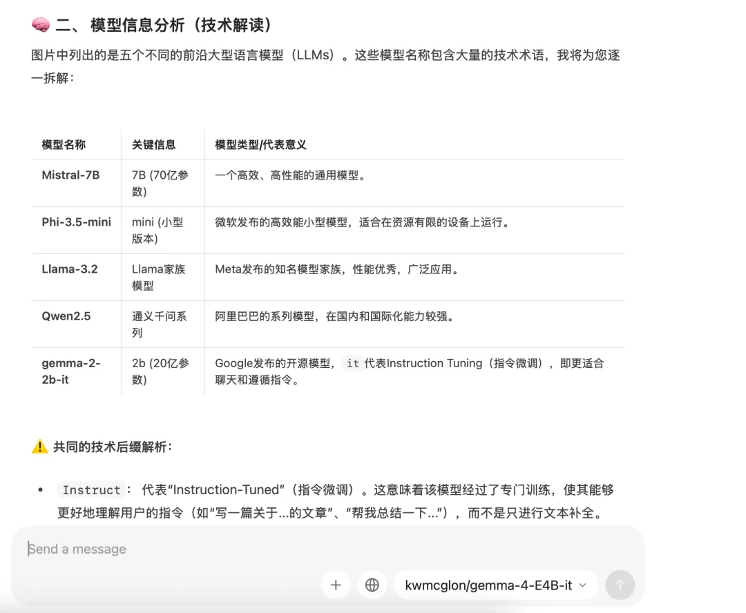Click the send arrow button

[x=620, y=585]
